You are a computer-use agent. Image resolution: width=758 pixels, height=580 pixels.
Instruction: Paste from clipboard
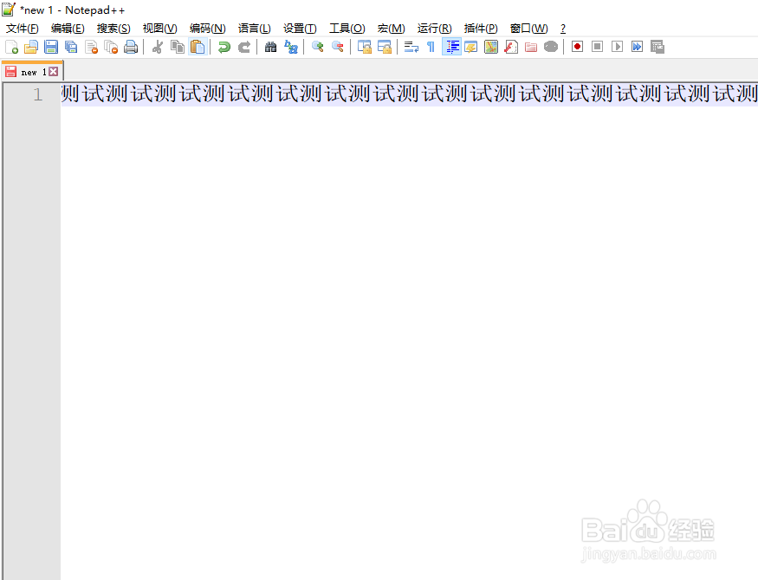click(198, 47)
